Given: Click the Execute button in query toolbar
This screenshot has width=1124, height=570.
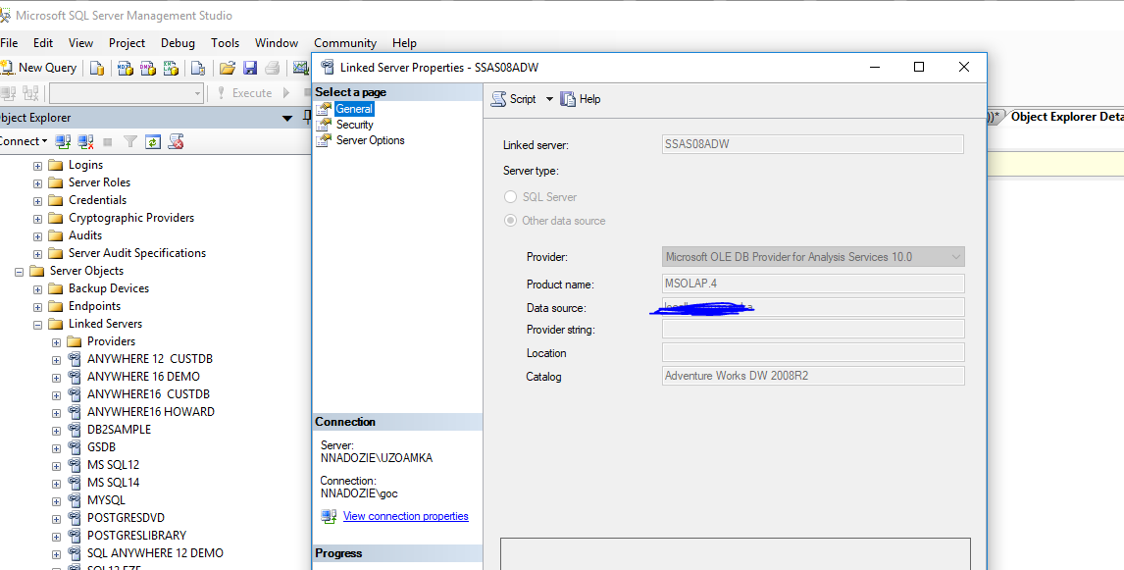Looking at the screenshot, I should (x=244, y=93).
